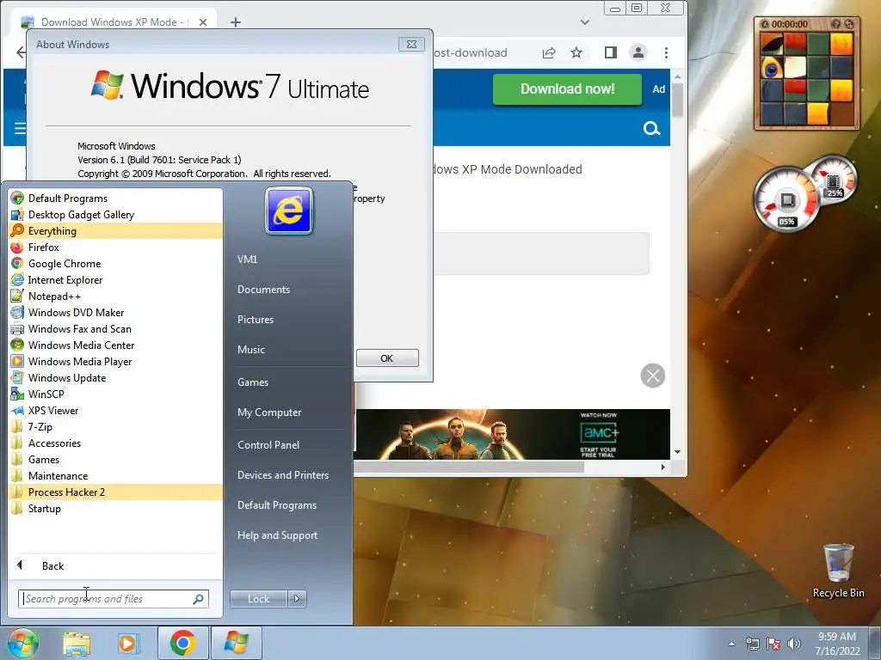Go Back to the main Start menu
This screenshot has width=881, height=660.
tap(116, 565)
